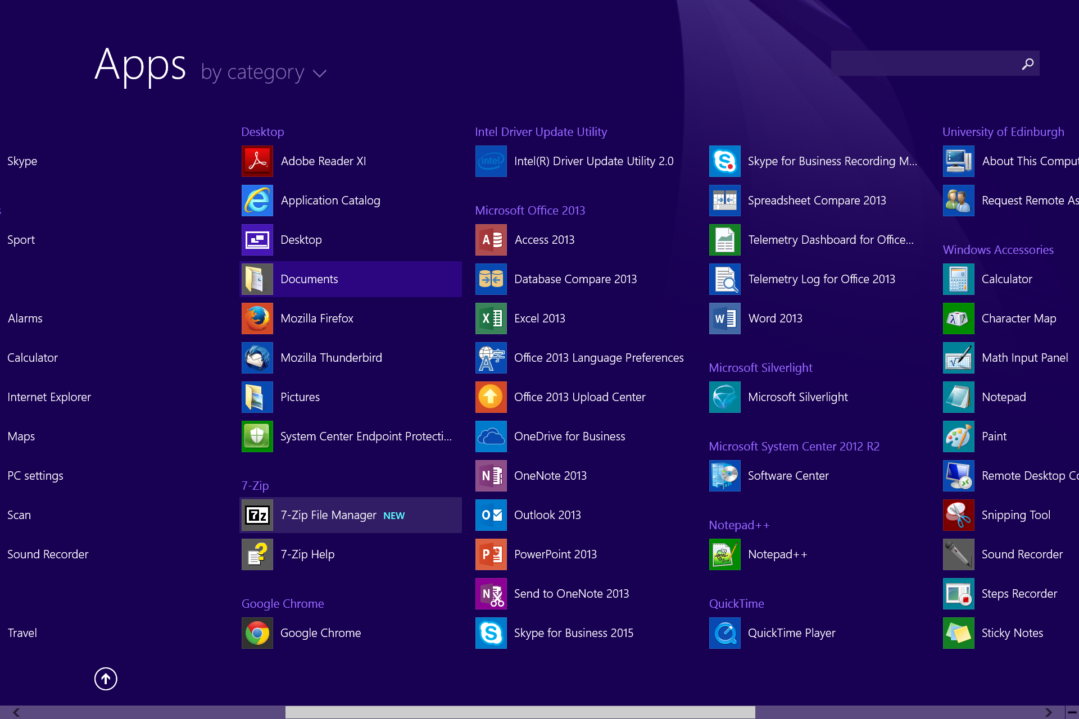Open 'About This Computer' entry
1079x719 pixels.
click(1011, 161)
